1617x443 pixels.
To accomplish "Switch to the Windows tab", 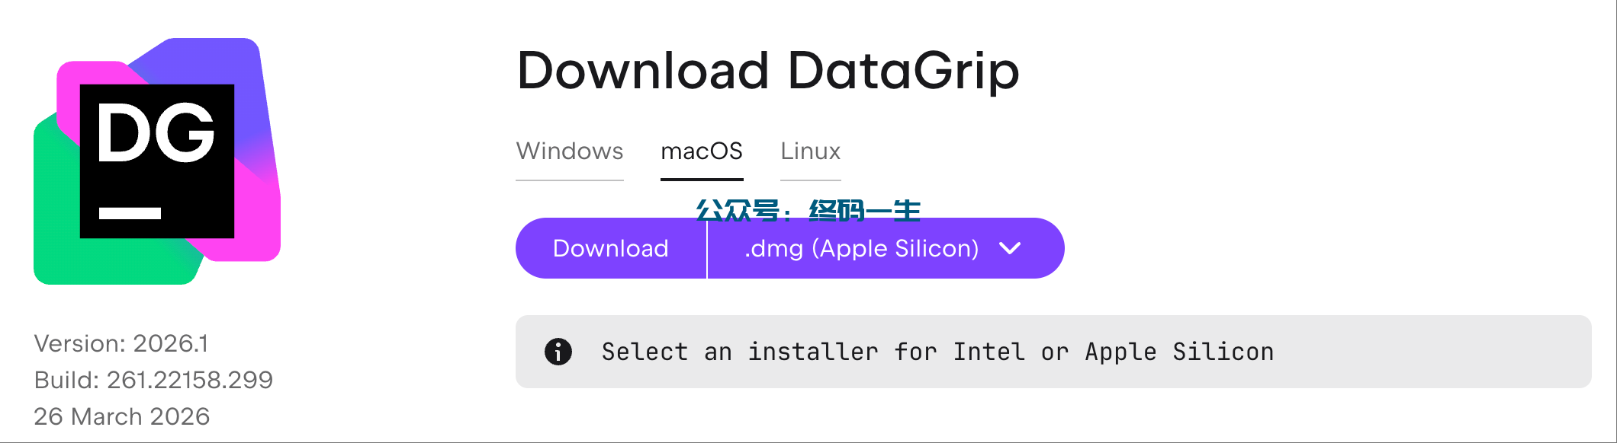I will tap(570, 151).
